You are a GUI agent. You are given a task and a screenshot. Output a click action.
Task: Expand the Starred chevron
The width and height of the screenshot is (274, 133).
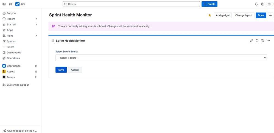tap(36, 24)
